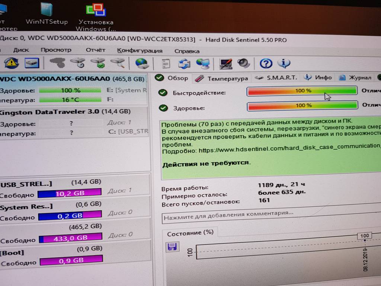Click the Быстродействие 100 % gradient bar
This screenshot has width=381, height=286.
point(302,91)
